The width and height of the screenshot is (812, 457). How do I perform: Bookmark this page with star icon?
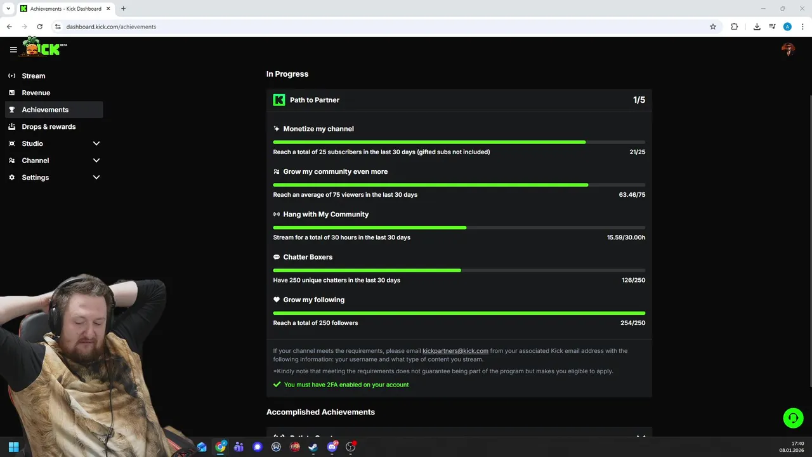click(x=713, y=27)
